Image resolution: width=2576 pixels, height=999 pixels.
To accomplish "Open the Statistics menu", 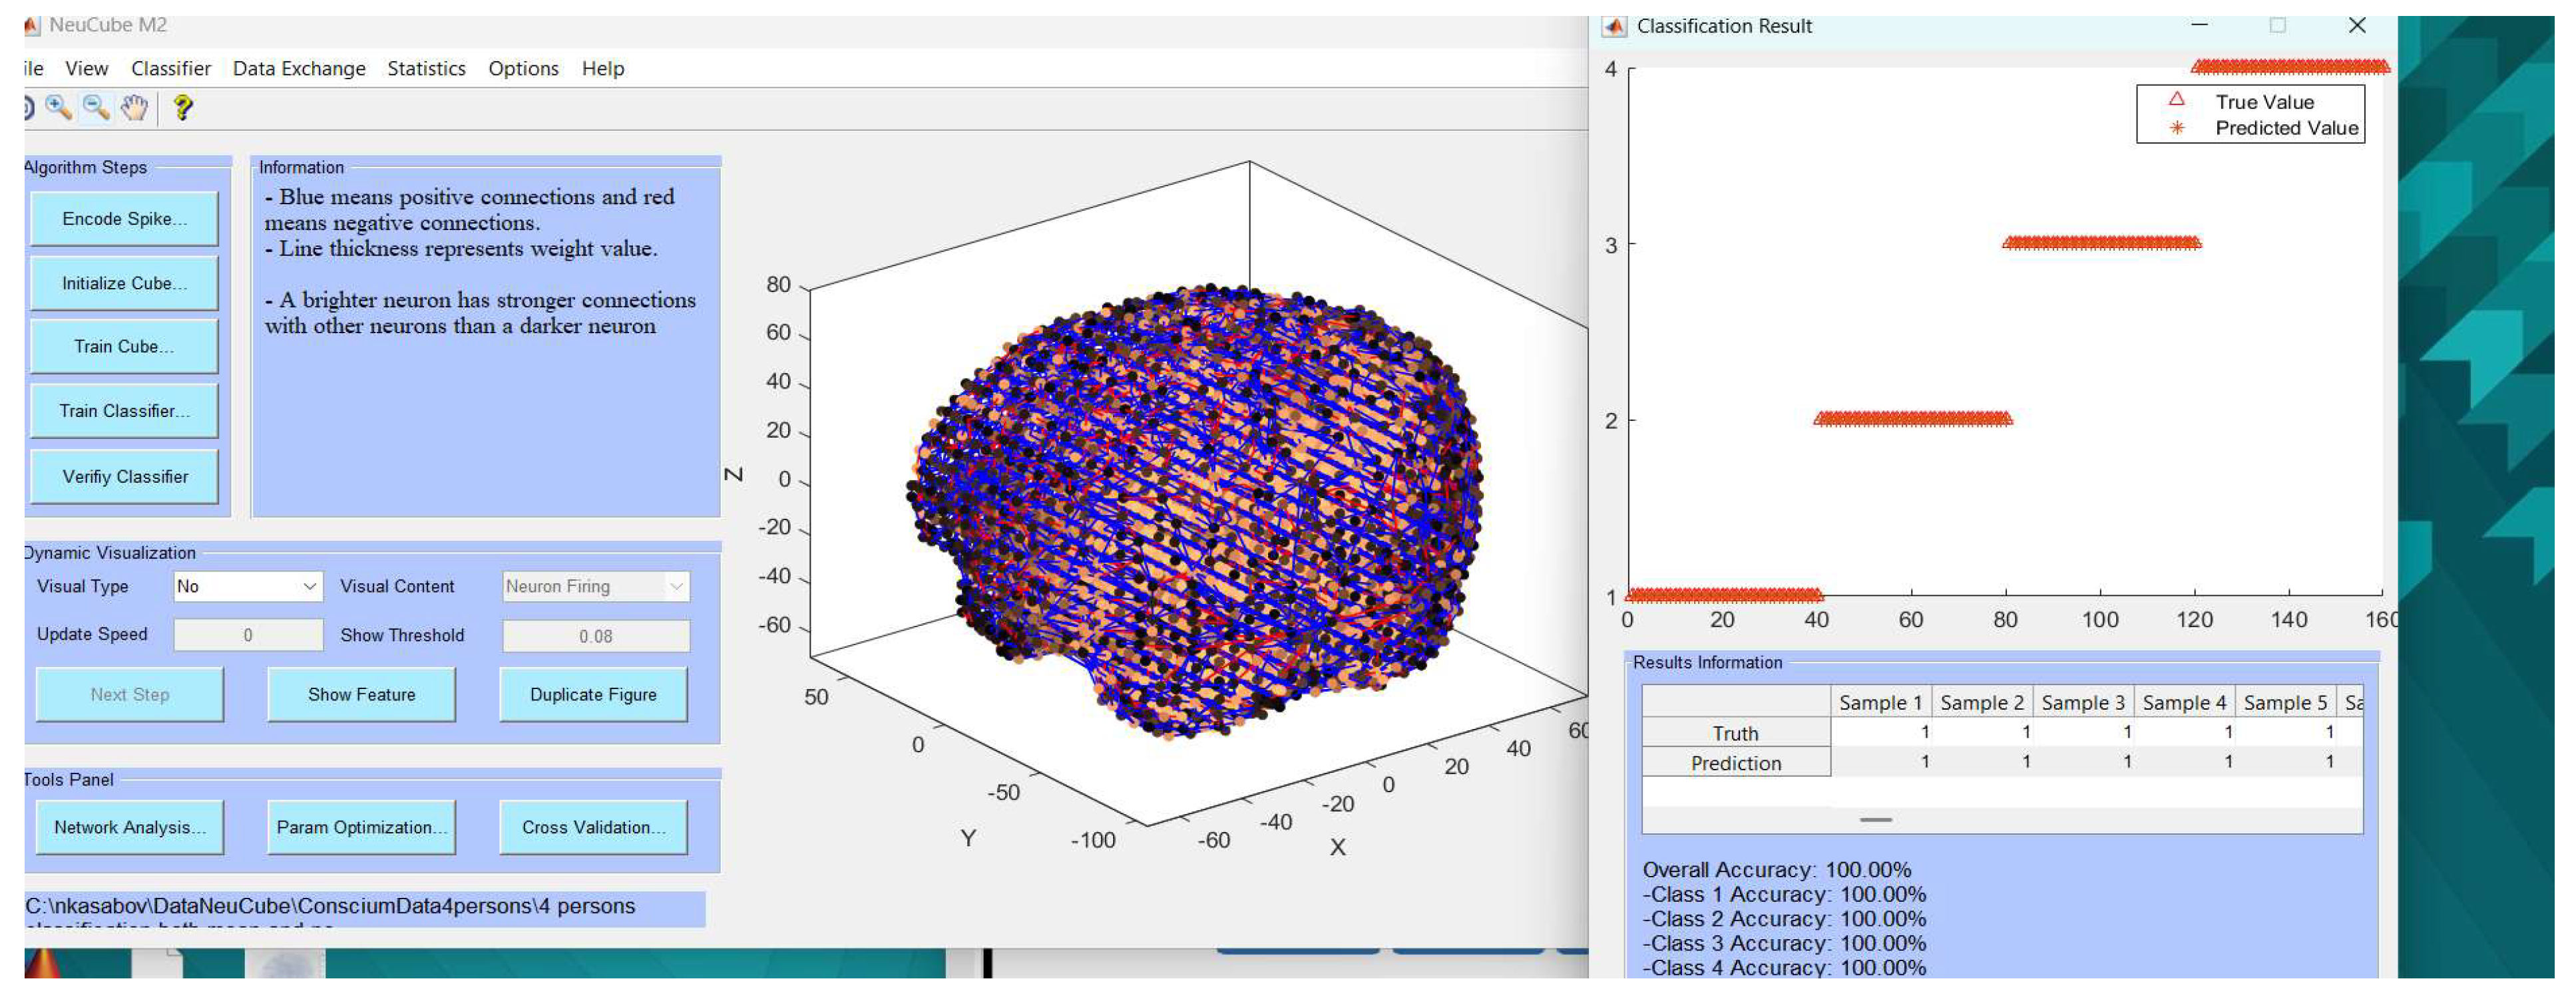I will coord(426,68).
